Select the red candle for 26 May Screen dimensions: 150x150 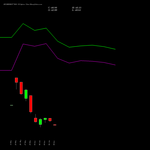(21, 88)
